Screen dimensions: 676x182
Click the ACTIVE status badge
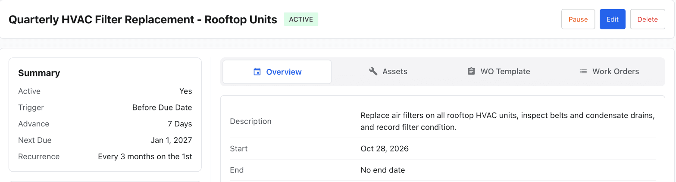pyautogui.click(x=301, y=19)
